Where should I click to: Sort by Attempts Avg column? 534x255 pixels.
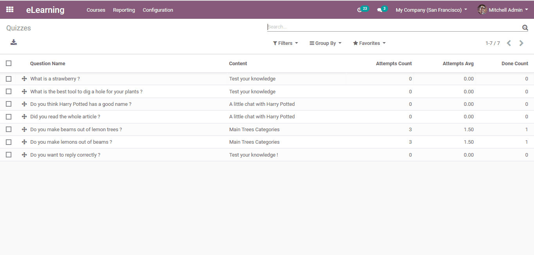[x=458, y=64]
